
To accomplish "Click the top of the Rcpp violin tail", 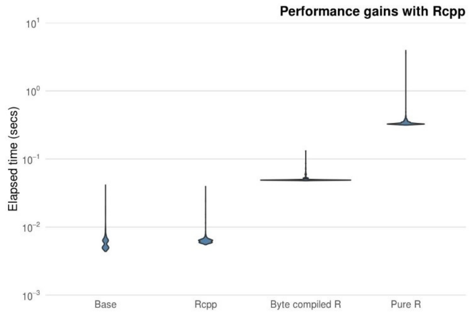I will [x=205, y=187].
